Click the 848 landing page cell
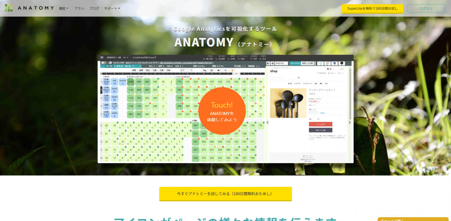451x221 pixels. pyautogui.click(x=139, y=90)
